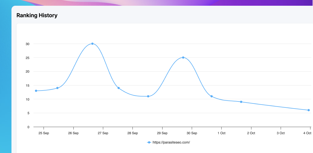The image size is (313, 153).
Task: Click the second peak data point at 25
Action: (183, 58)
